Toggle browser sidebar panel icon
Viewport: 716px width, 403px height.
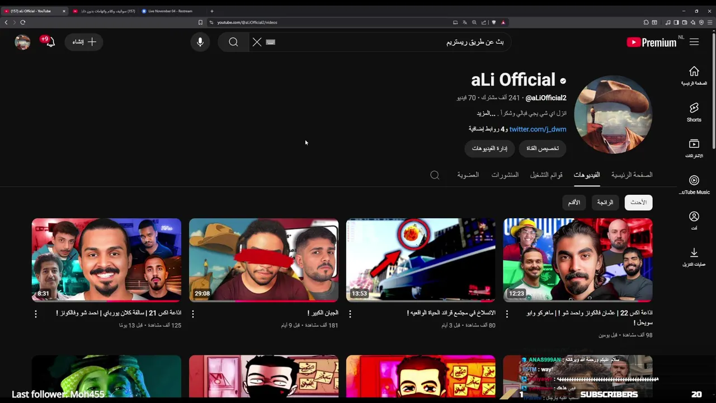click(x=676, y=22)
